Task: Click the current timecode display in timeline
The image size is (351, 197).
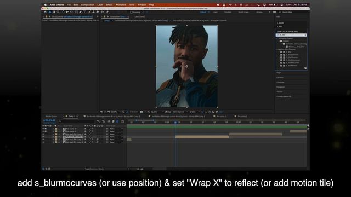Action: pyautogui.click(x=49, y=120)
